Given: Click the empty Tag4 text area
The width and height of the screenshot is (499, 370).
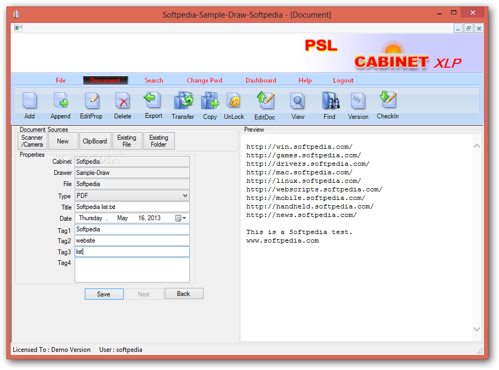Looking at the screenshot, I should 132,270.
